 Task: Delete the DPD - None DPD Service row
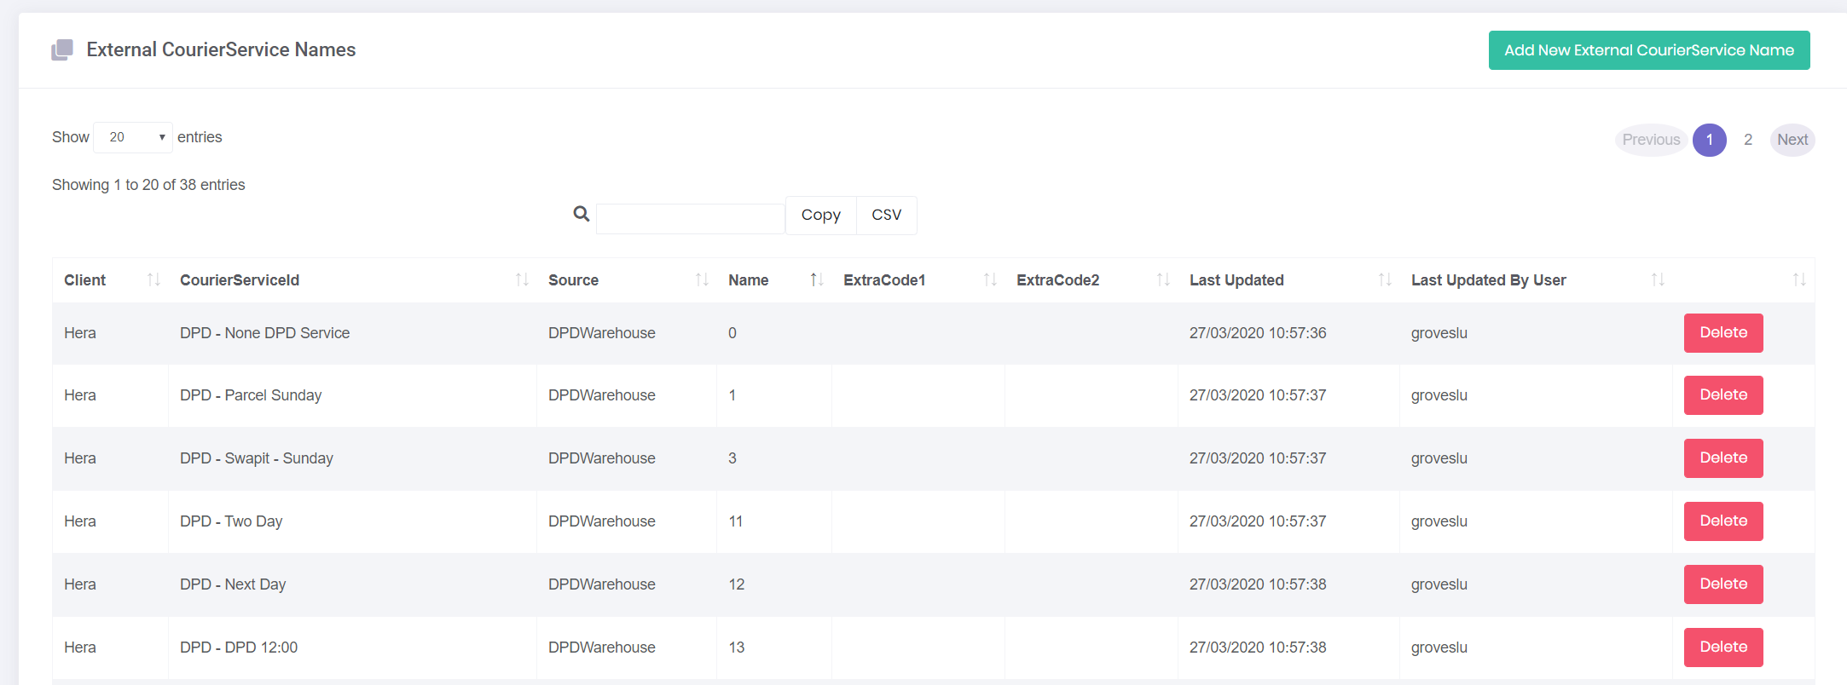pos(1723,333)
